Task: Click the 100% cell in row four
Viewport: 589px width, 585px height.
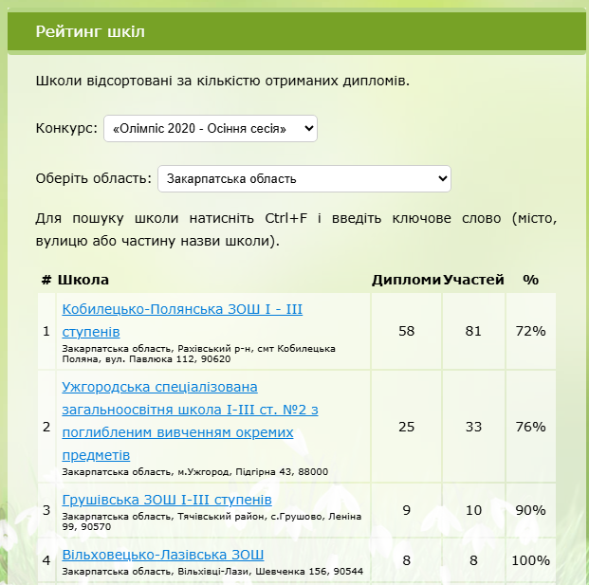Action: [x=530, y=560]
